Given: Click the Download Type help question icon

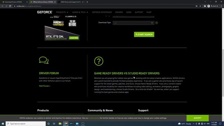Looking at the screenshot, I should (156, 23).
